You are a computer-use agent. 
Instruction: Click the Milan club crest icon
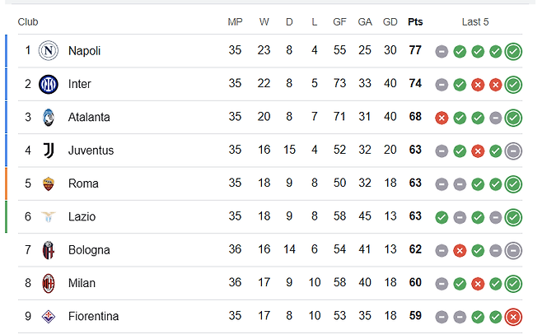[x=49, y=283]
